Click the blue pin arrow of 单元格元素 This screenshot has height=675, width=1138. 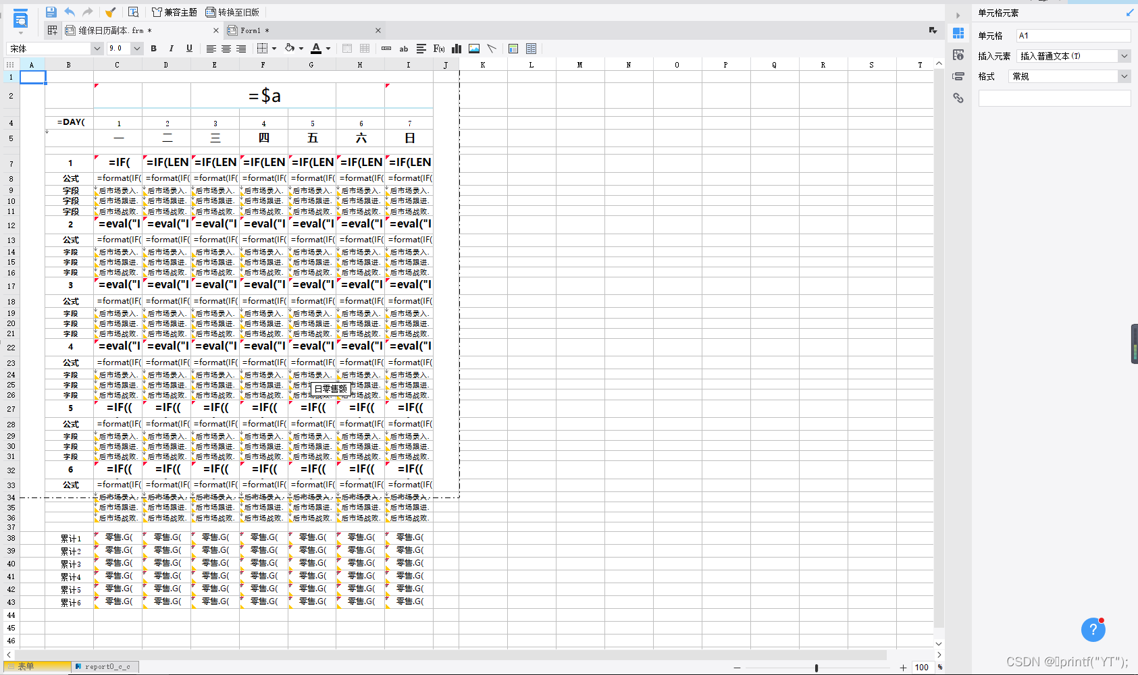click(1130, 13)
